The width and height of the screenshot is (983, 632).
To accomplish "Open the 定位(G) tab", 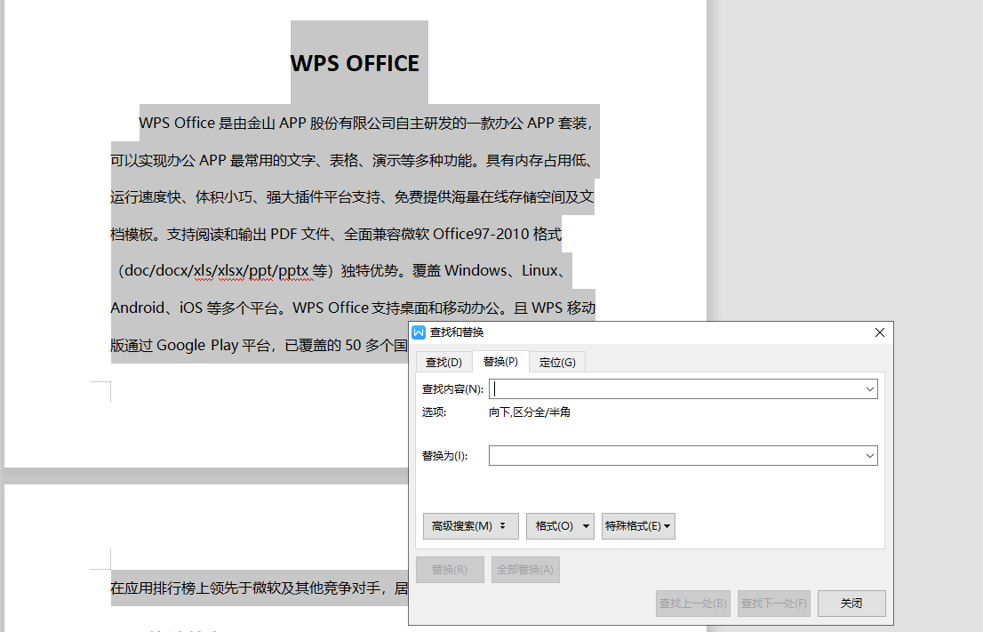I will [557, 362].
